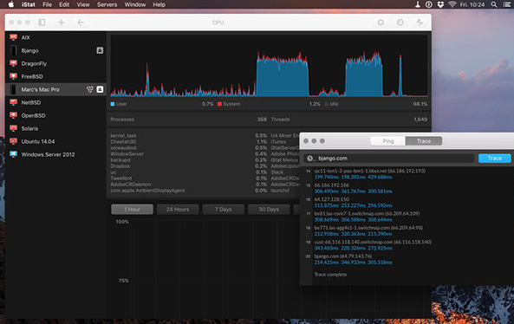Click the back arrow in toolbar
The height and width of the screenshot is (324, 514).
81,23
